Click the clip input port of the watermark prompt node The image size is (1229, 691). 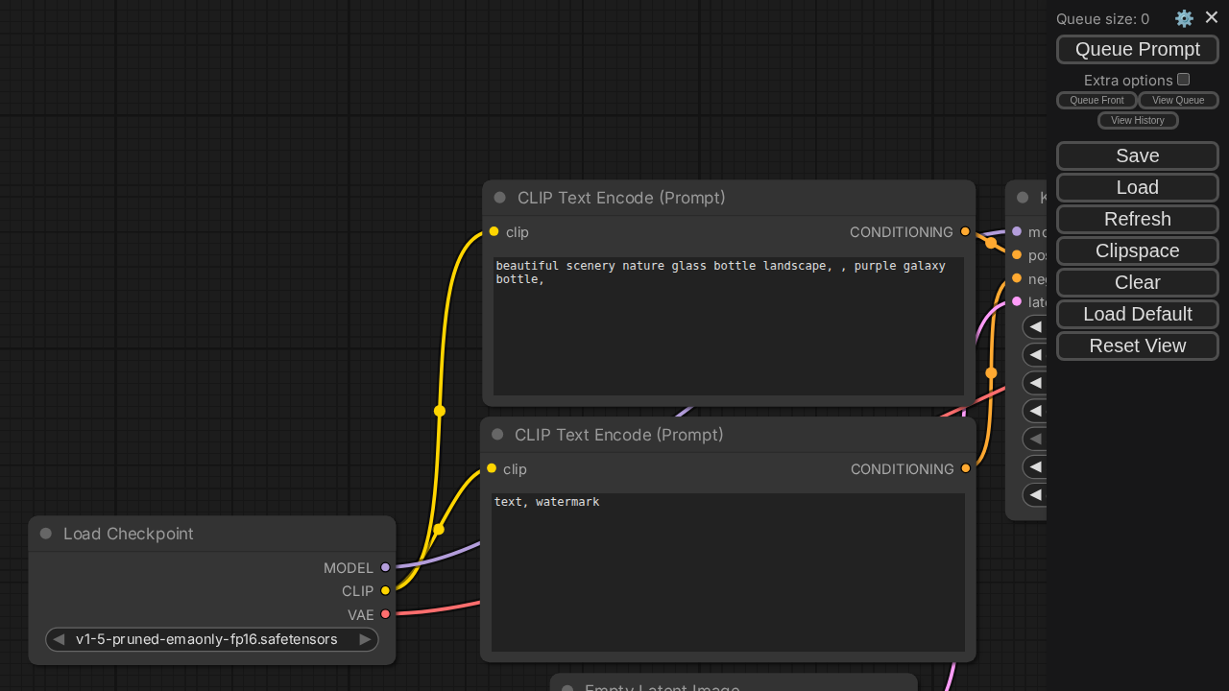coord(492,469)
